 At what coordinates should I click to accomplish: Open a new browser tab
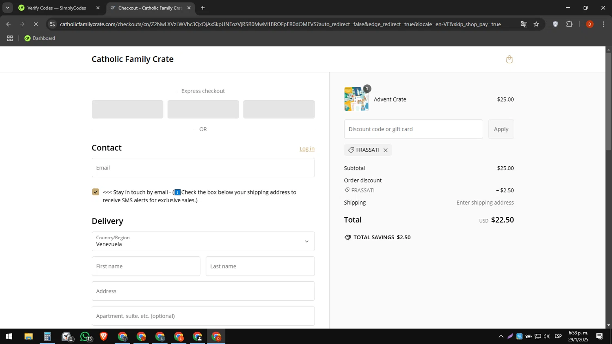coord(203,8)
